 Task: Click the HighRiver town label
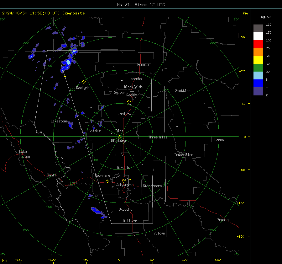click(x=130, y=221)
